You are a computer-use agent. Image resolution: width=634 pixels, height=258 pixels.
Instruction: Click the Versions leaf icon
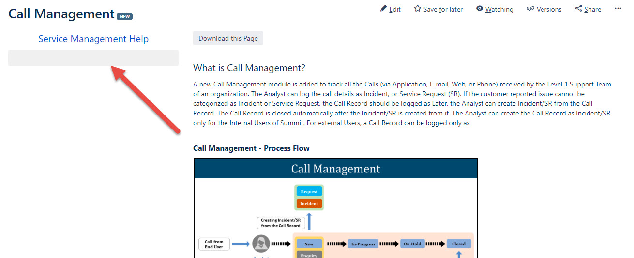coord(530,9)
